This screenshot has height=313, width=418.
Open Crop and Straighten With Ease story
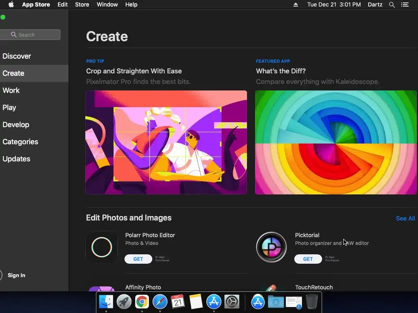point(134,71)
